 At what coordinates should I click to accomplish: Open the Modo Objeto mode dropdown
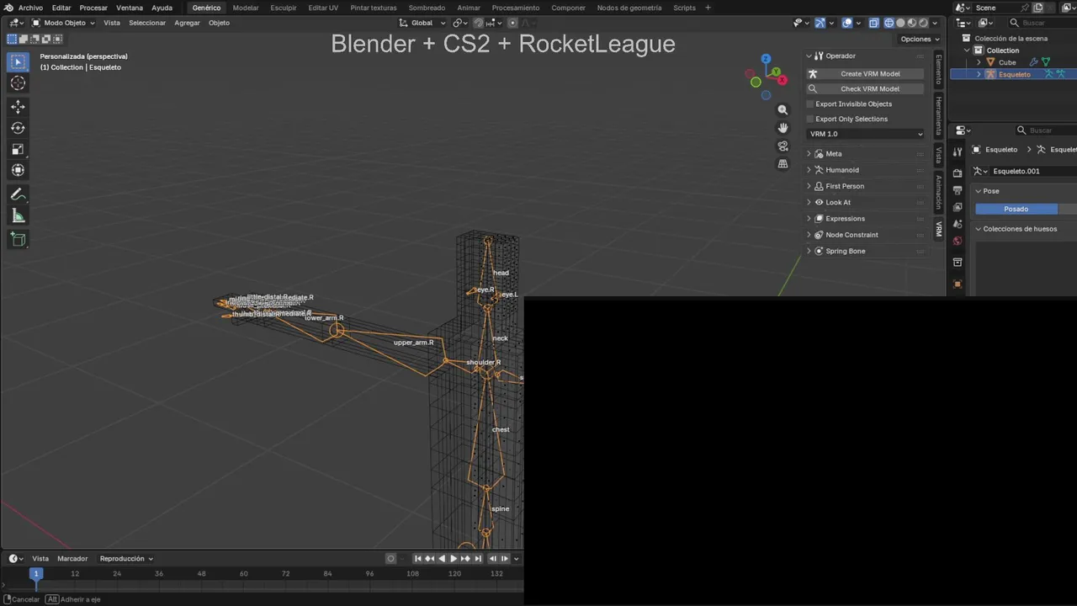pos(64,23)
